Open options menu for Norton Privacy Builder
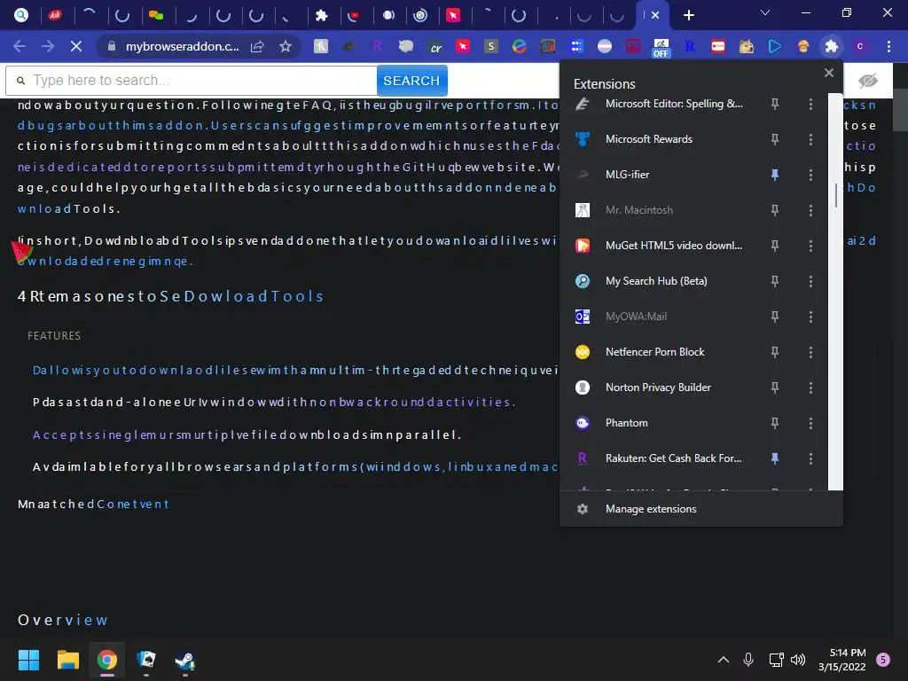Image resolution: width=908 pixels, height=681 pixels. pyautogui.click(x=810, y=387)
